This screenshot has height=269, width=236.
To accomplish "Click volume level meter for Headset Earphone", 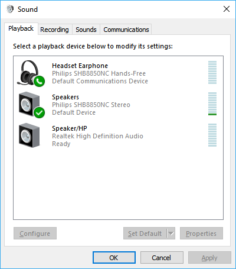I will click(x=212, y=72).
